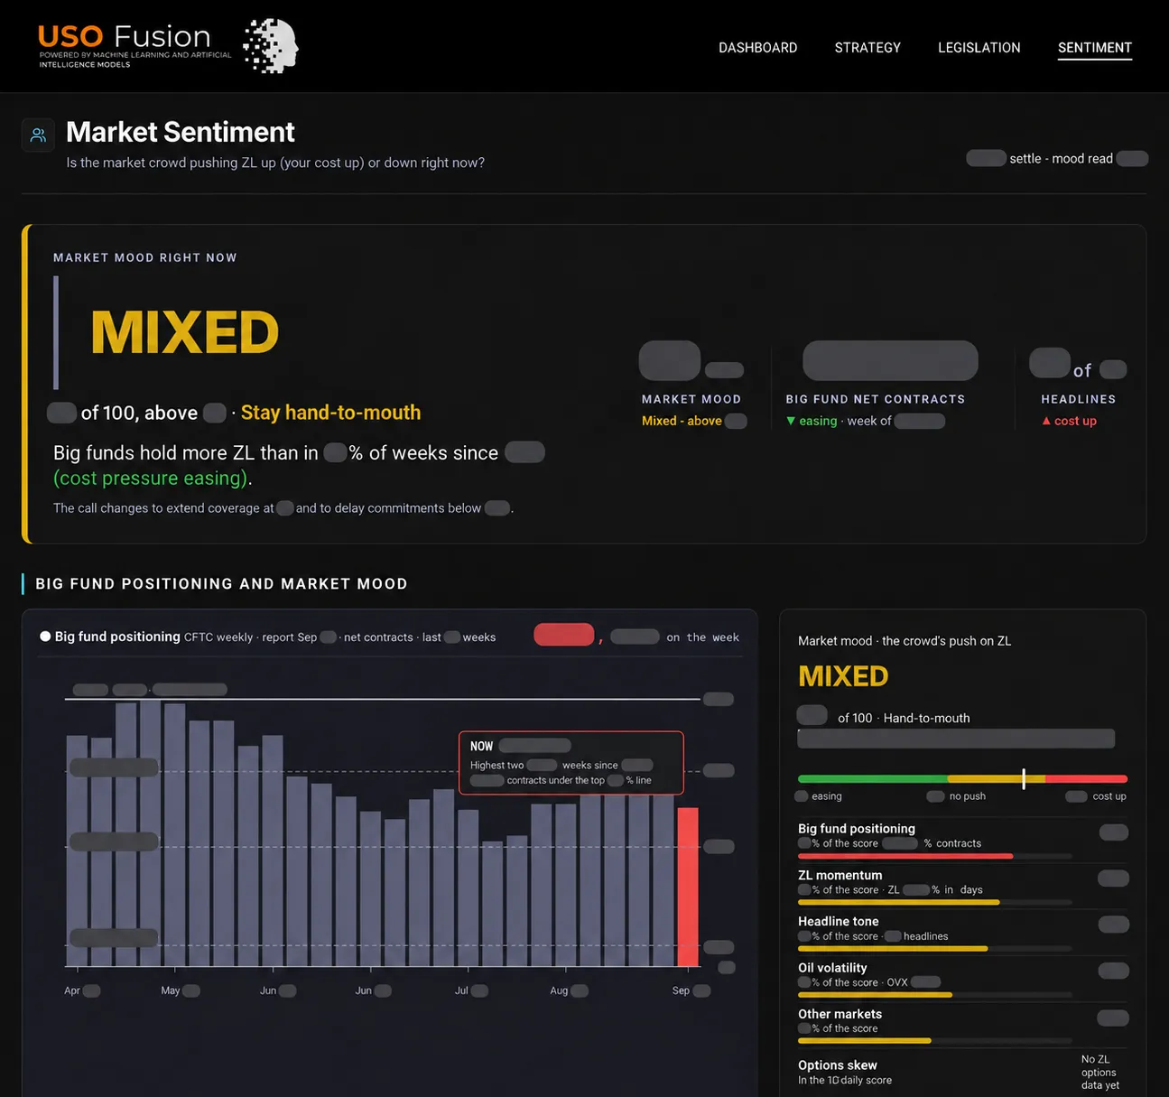Open the Legislation tab
Screen dimensions: 1169x1097
[x=979, y=48]
